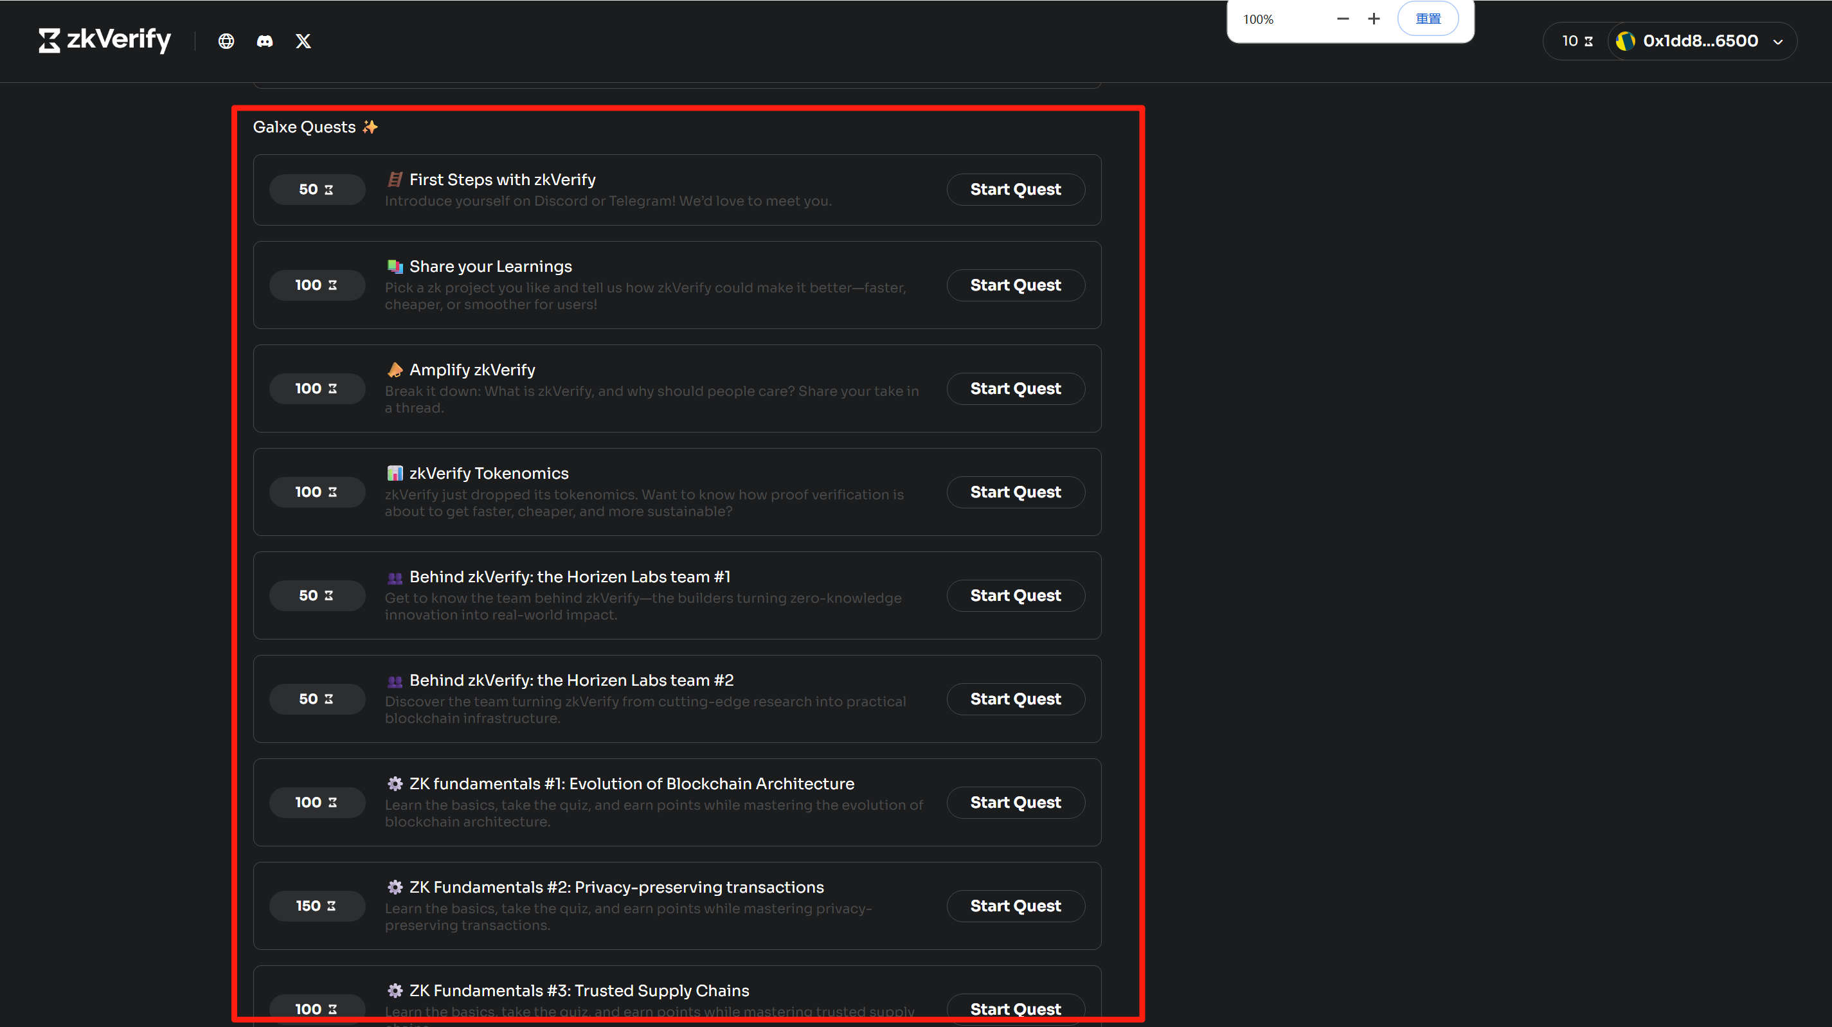Image resolution: width=1832 pixels, height=1027 pixels.
Task: Click the books icon of Share your Learnings
Action: [x=395, y=267]
